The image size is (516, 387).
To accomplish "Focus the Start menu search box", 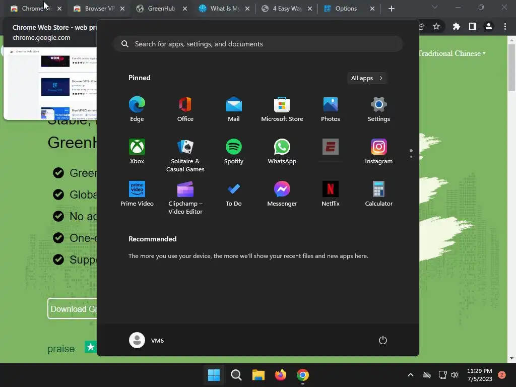I will tap(259, 44).
